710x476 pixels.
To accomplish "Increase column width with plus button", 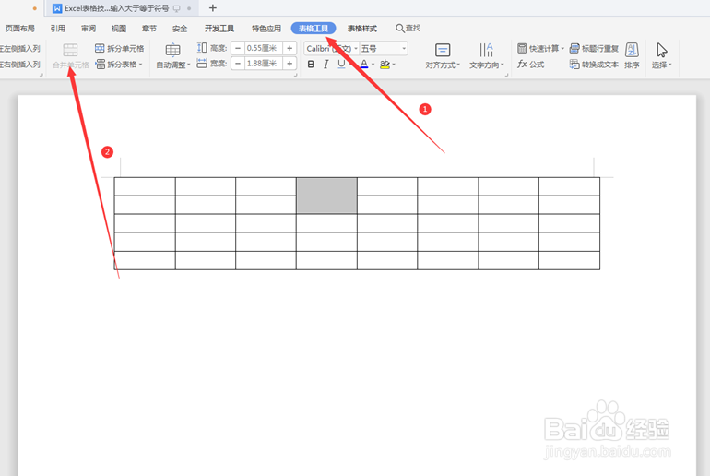I will pos(290,64).
